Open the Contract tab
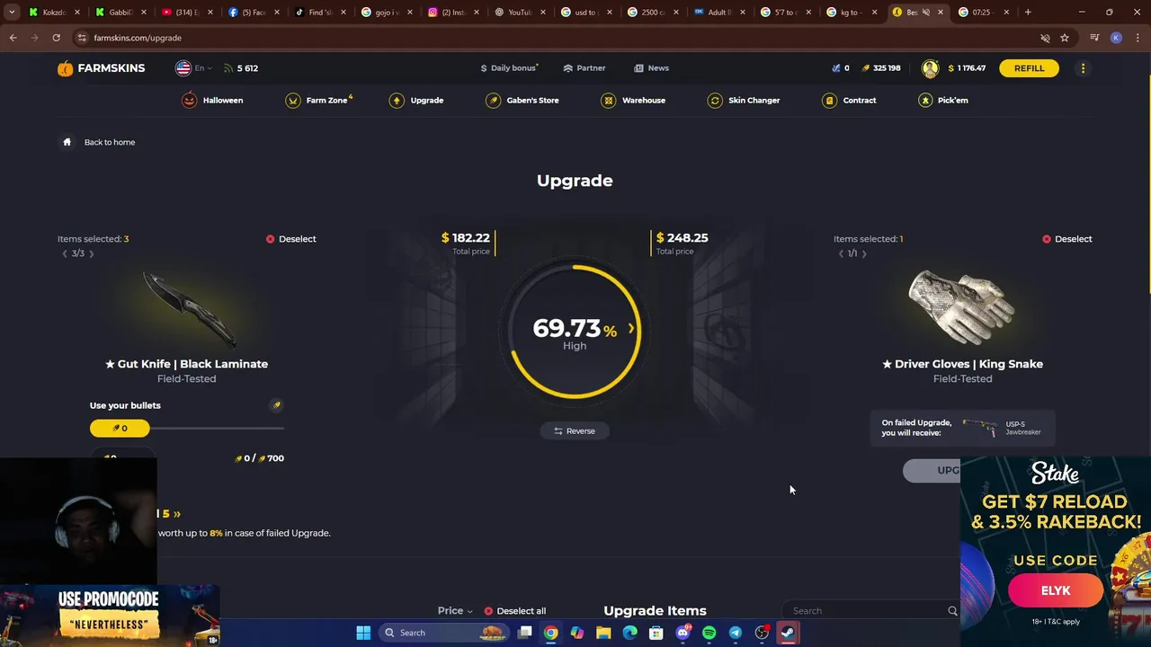Screen dimensions: 1151x647 click(x=849, y=101)
